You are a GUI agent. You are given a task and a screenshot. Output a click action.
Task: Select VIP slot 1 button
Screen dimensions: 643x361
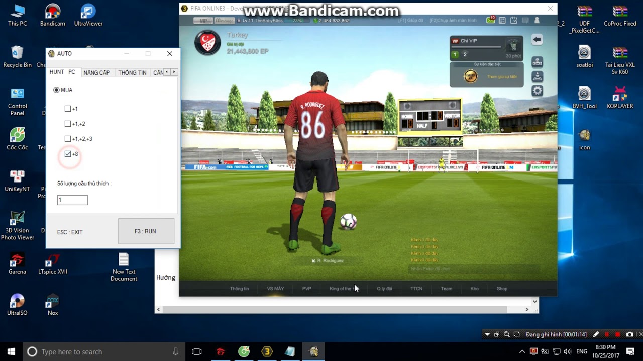(x=455, y=54)
